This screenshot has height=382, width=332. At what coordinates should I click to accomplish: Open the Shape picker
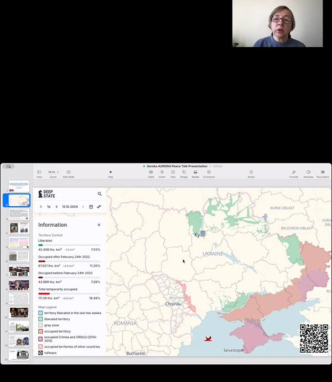pyautogui.click(x=184, y=174)
